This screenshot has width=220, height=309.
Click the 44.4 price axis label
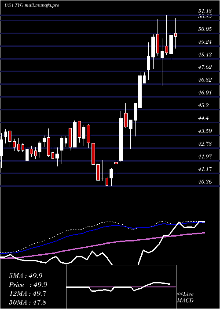(203, 118)
